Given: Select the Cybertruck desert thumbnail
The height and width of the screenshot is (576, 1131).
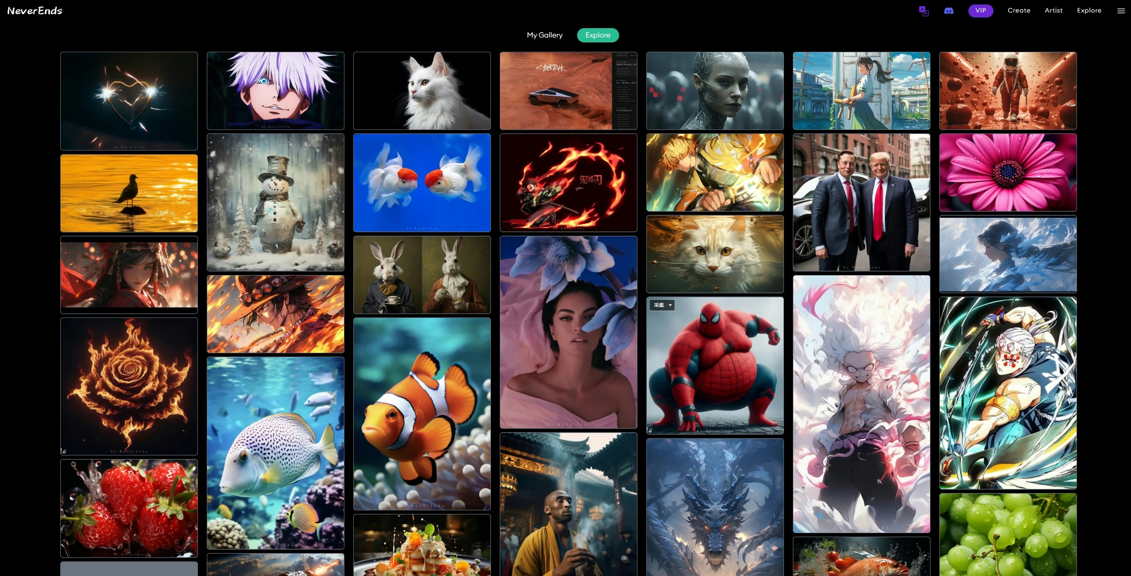Looking at the screenshot, I should coord(568,91).
